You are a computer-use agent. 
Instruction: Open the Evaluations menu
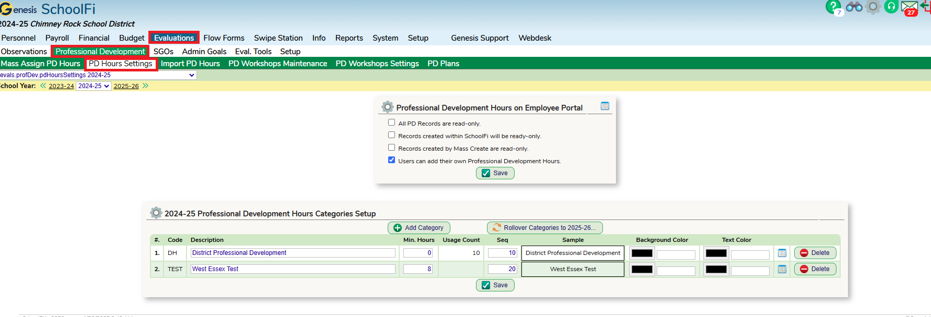pos(174,38)
